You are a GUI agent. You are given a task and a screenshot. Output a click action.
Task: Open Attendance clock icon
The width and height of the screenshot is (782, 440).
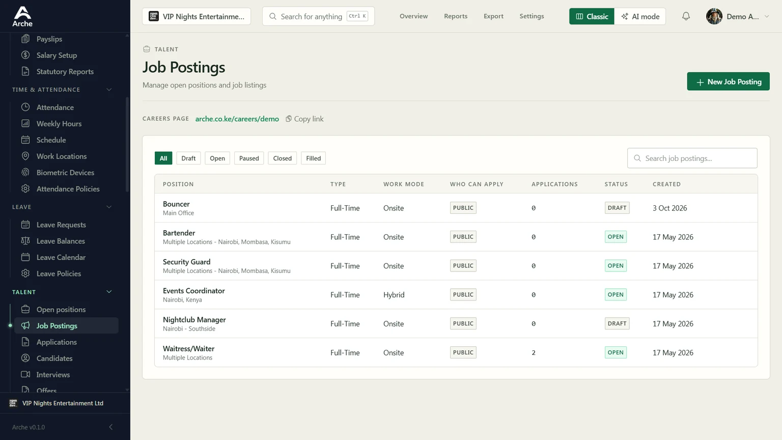(25, 107)
